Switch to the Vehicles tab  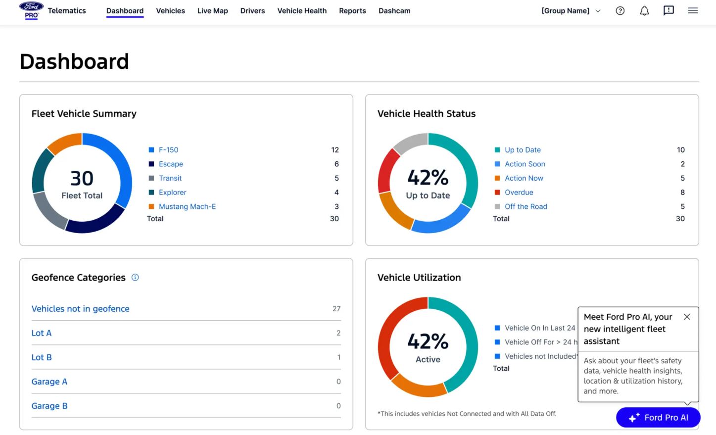pyautogui.click(x=170, y=11)
